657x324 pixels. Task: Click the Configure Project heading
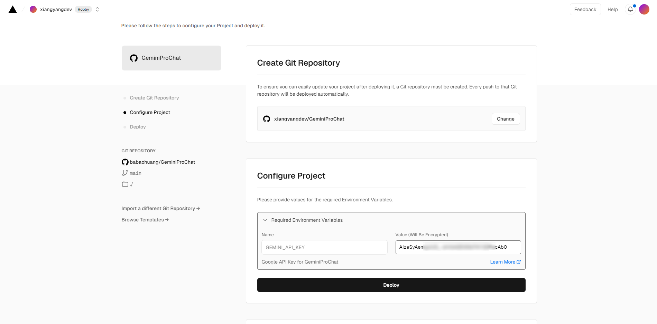[291, 176]
